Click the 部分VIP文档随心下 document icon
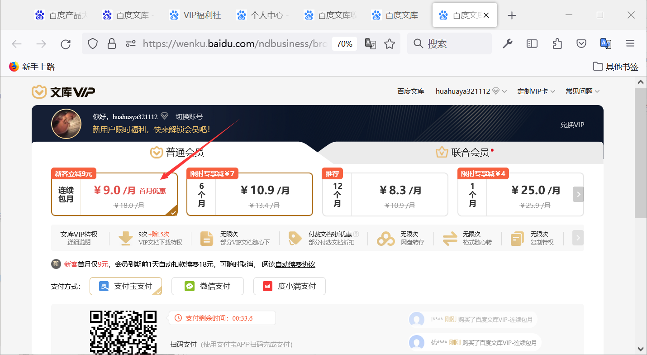 click(206, 238)
